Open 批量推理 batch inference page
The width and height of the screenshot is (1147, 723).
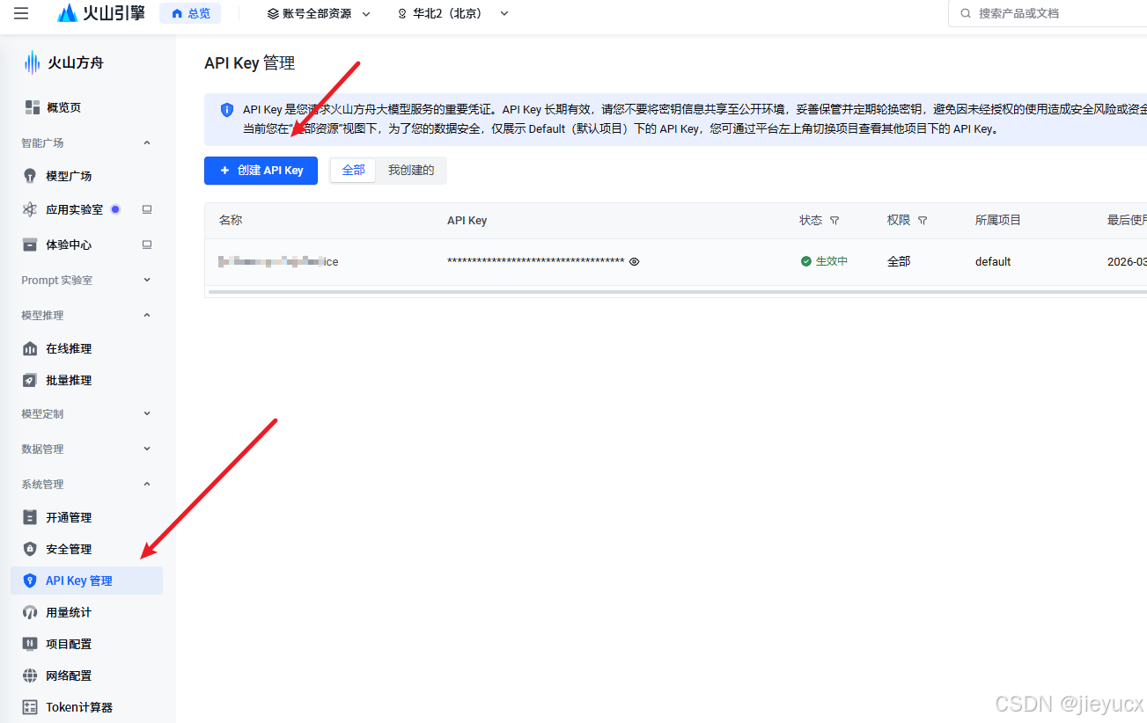[x=69, y=380]
